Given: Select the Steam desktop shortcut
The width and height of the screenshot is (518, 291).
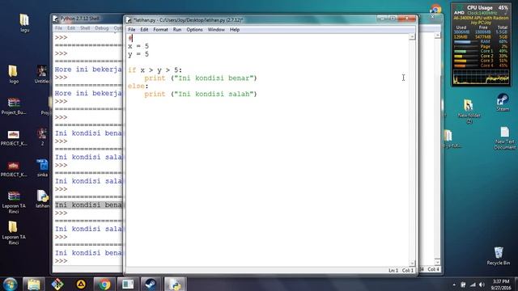Looking at the screenshot, I should click(503, 102).
